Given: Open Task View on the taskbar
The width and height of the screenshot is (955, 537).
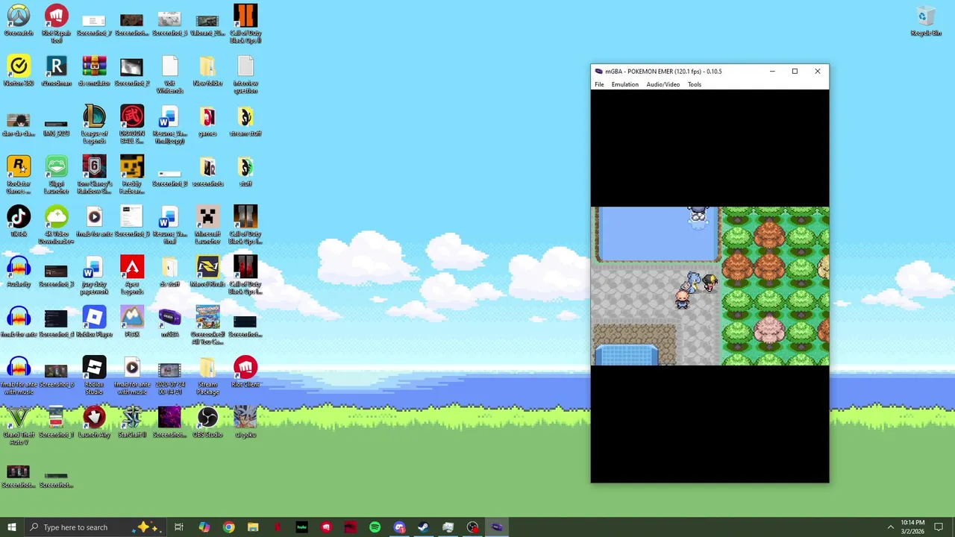Looking at the screenshot, I should 179,527.
